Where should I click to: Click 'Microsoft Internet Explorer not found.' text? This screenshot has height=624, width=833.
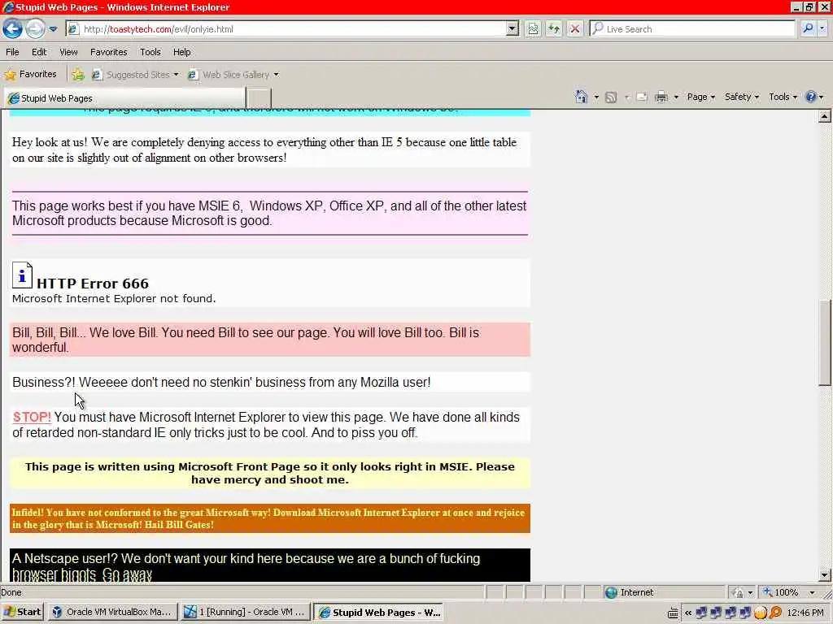tap(114, 299)
